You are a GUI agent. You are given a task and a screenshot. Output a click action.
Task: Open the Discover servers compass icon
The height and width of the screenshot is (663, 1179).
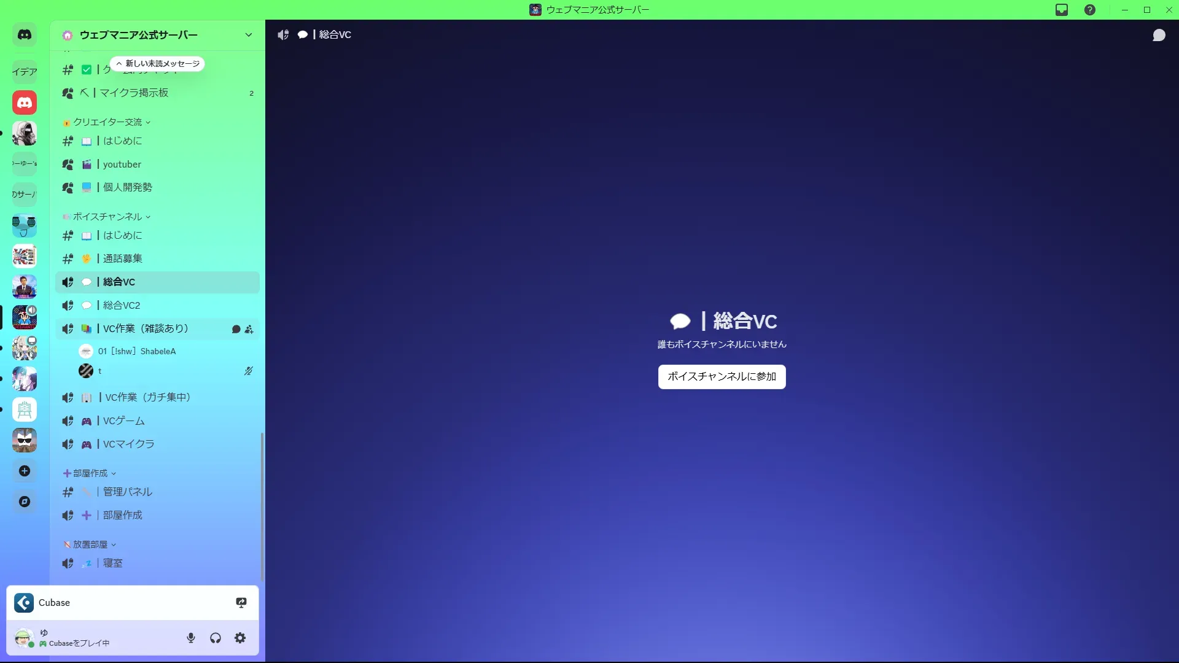point(25,502)
